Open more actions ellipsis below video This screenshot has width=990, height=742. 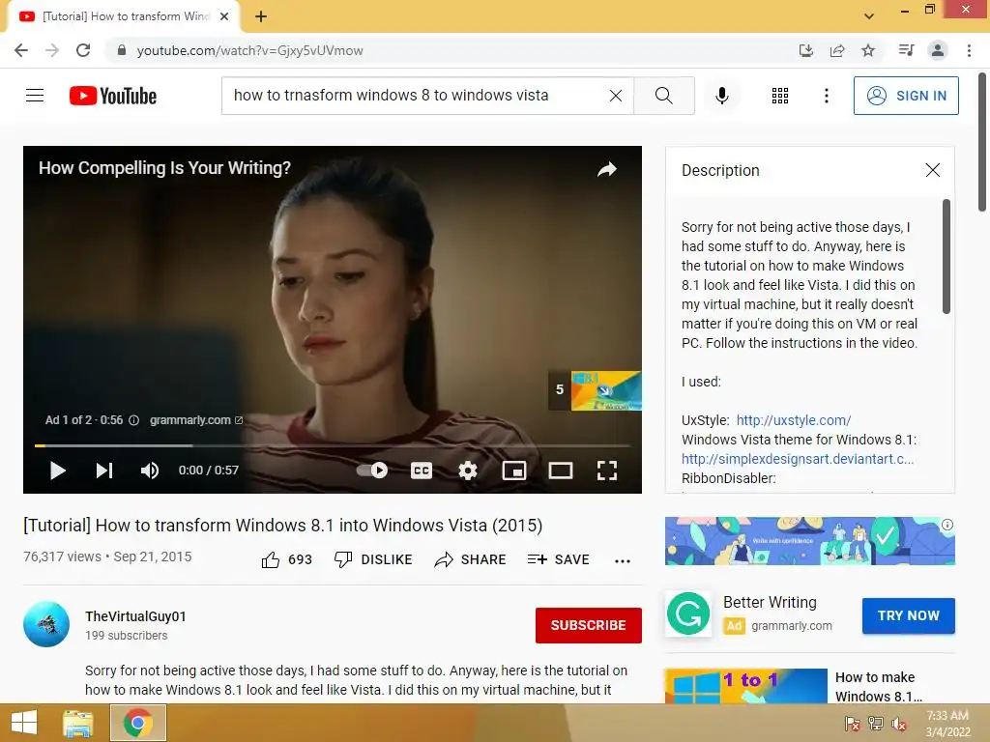click(623, 560)
